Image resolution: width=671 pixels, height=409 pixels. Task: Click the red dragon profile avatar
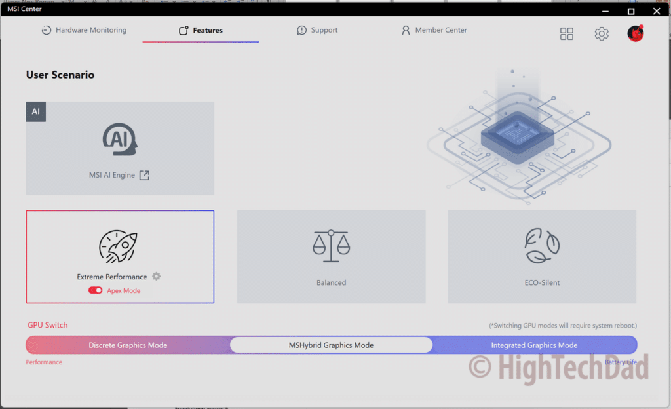click(636, 33)
